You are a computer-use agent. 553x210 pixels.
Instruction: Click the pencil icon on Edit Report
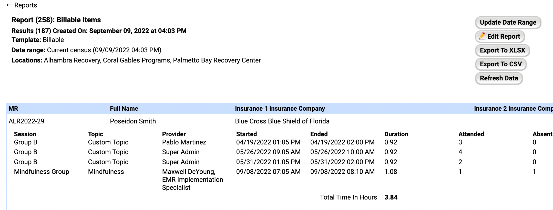point(482,36)
